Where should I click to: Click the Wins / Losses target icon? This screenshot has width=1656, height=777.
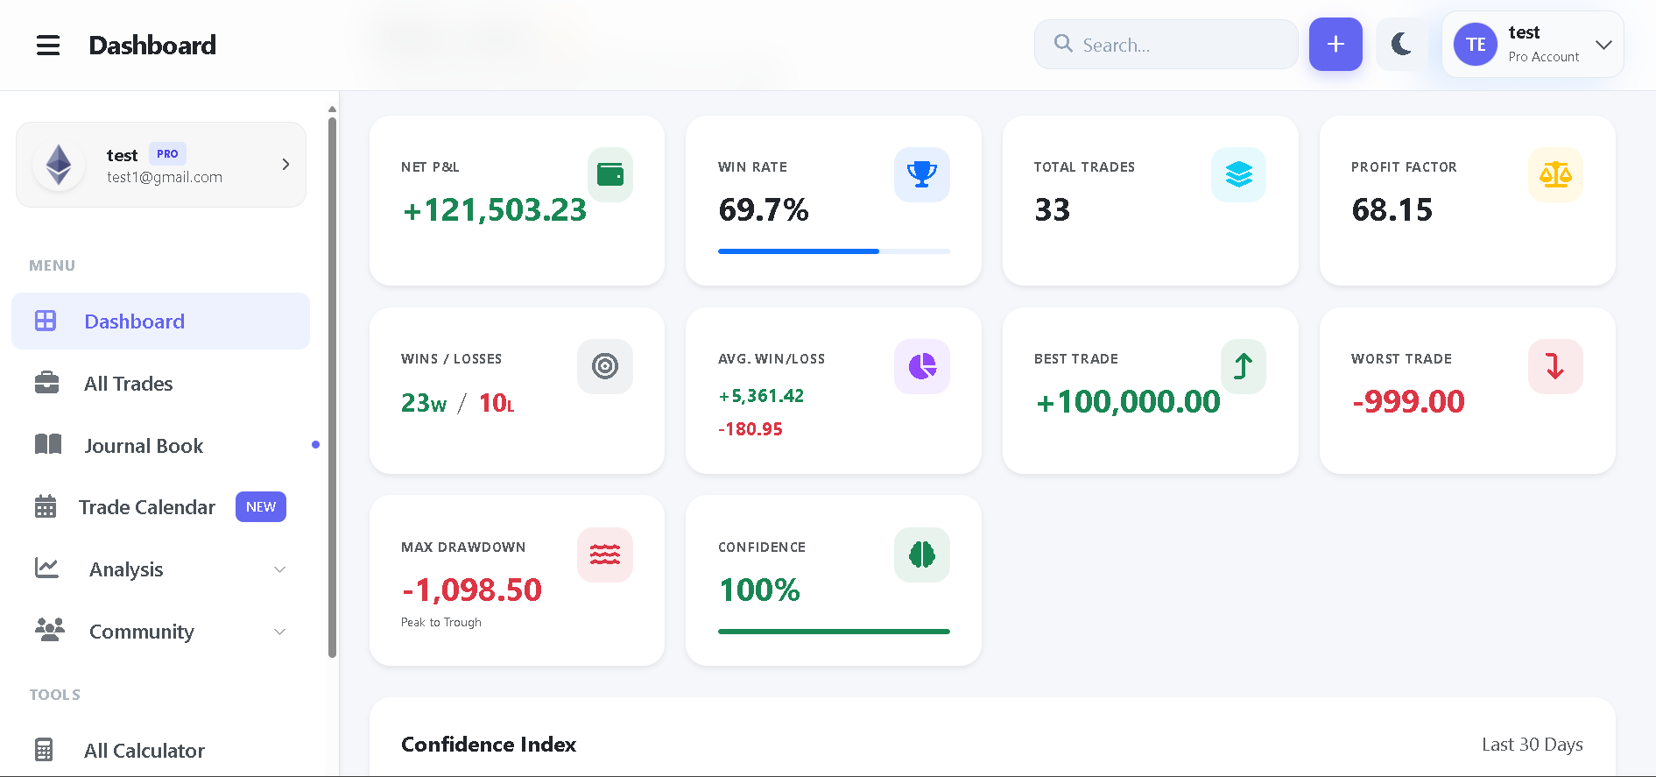(x=605, y=366)
